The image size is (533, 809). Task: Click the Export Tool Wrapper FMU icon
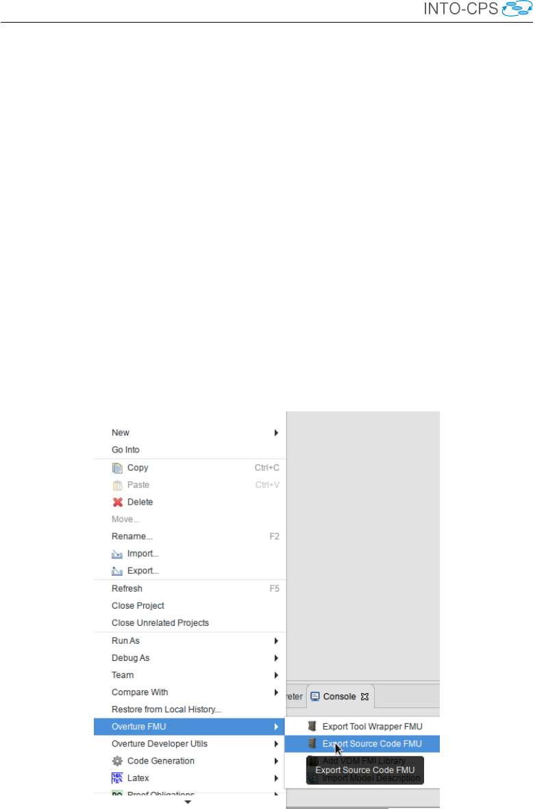(x=312, y=727)
